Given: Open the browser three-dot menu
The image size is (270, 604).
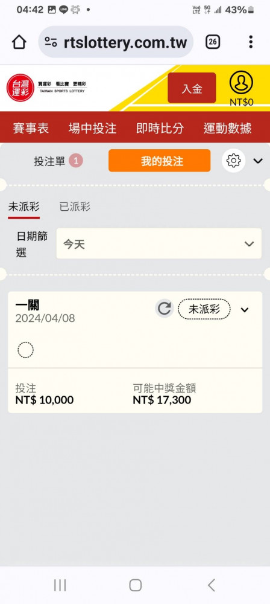Looking at the screenshot, I should pos(251,42).
